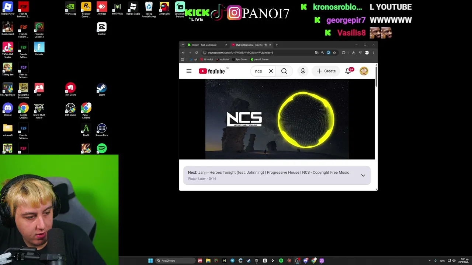Open the Chrome tab search dropdown
This screenshot has height=265, width=472.
183,45
